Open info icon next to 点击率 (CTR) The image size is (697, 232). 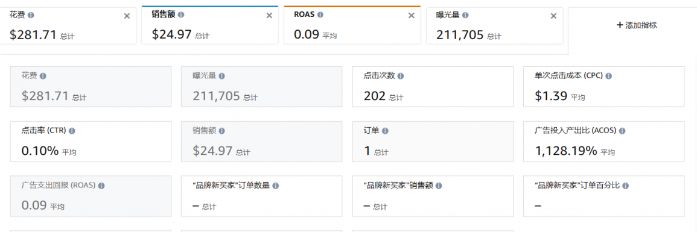[72, 131]
